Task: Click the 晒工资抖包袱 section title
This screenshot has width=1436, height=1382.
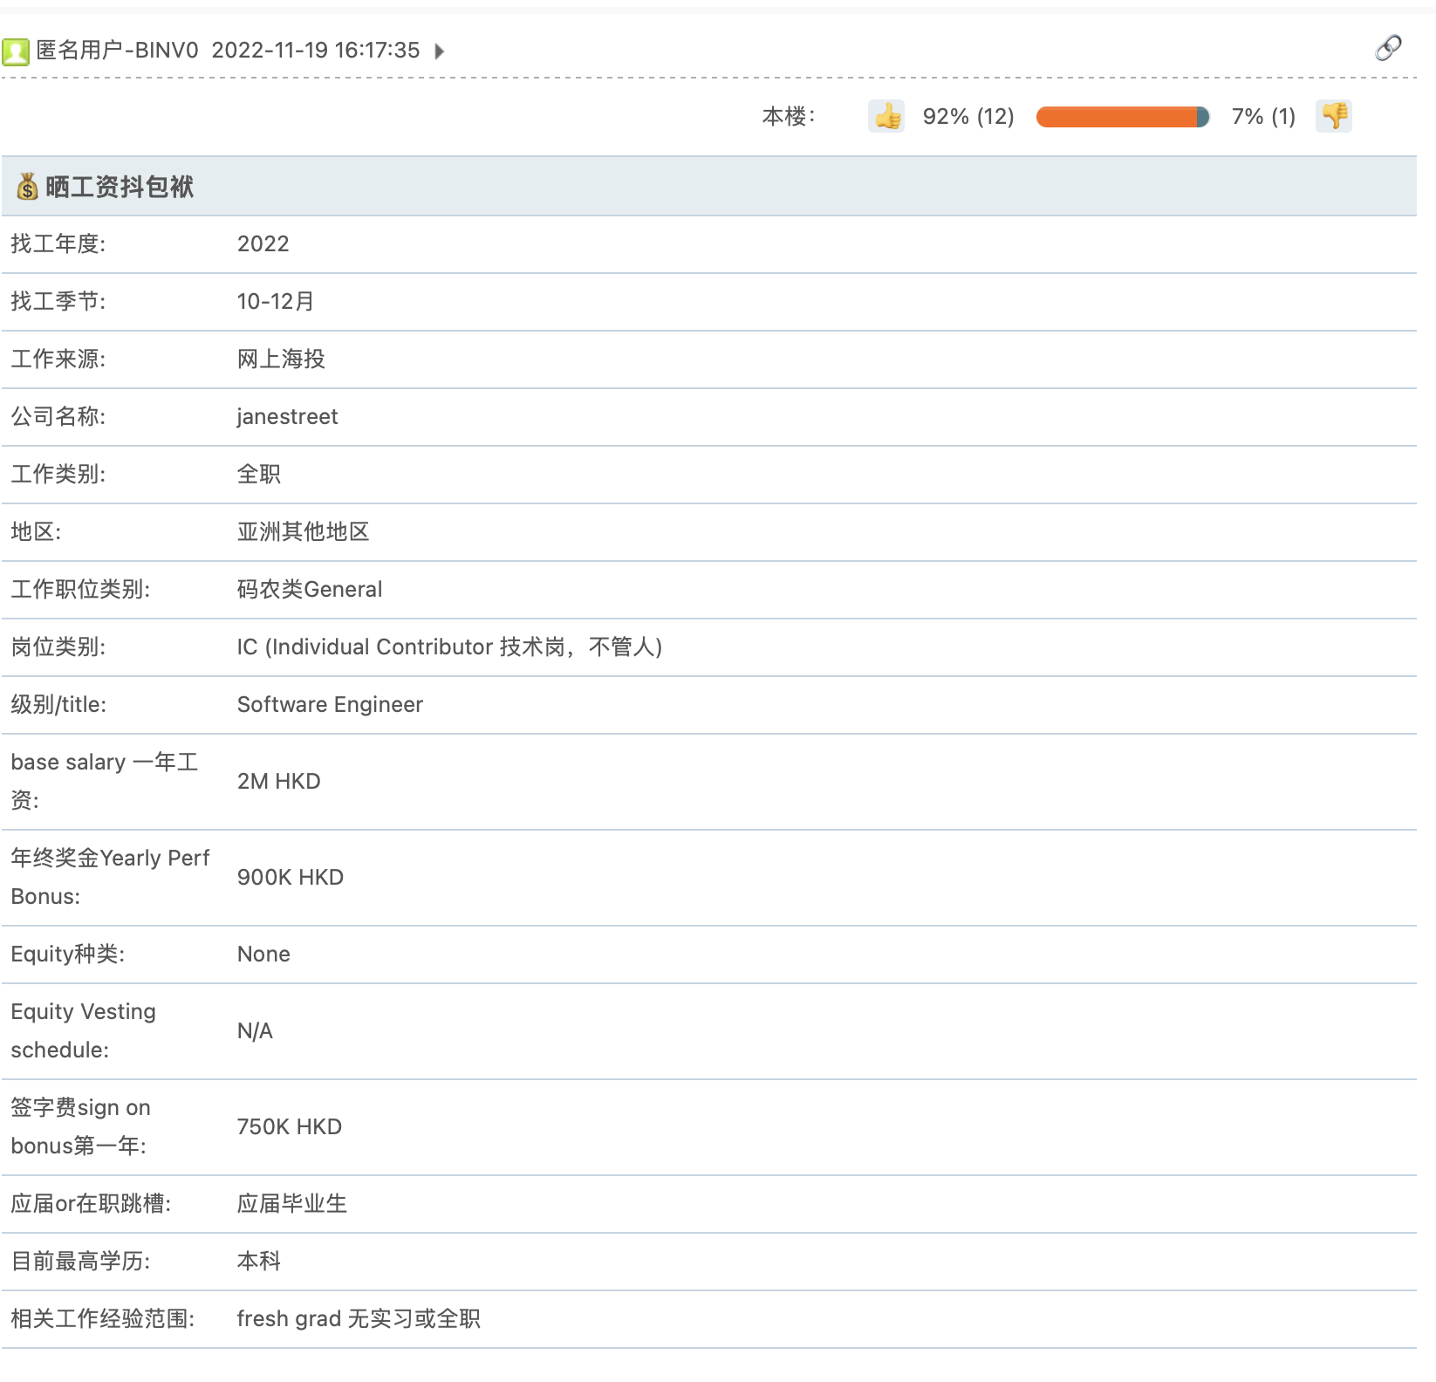Action: [120, 187]
